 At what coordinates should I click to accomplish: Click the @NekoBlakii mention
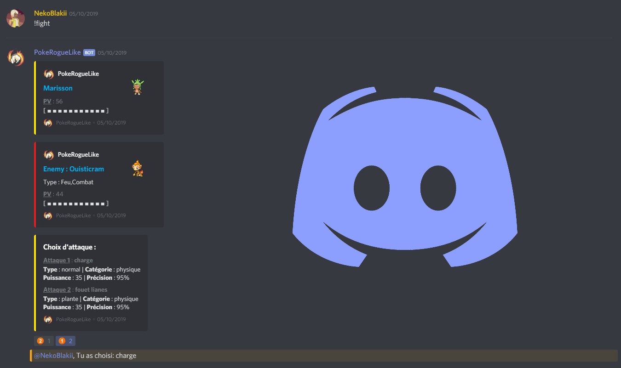(x=53, y=356)
